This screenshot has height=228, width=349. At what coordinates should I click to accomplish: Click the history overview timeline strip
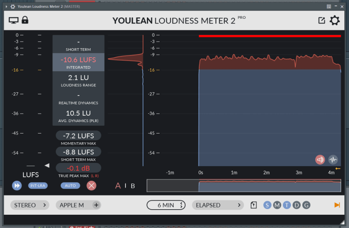click(244, 185)
